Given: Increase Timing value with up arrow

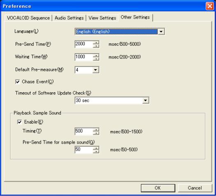Looking at the screenshot, I should click(96, 130).
